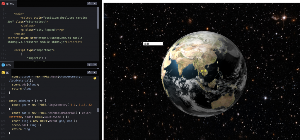Click 'importmap' type attribute text
This screenshot has height=140, width=300.
pos(45,50)
